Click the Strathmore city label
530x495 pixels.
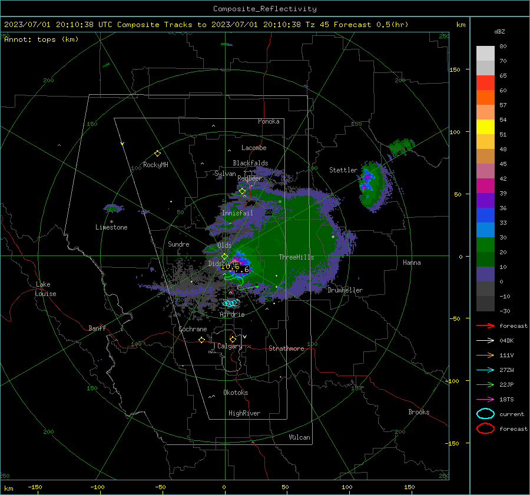coord(286,348)
